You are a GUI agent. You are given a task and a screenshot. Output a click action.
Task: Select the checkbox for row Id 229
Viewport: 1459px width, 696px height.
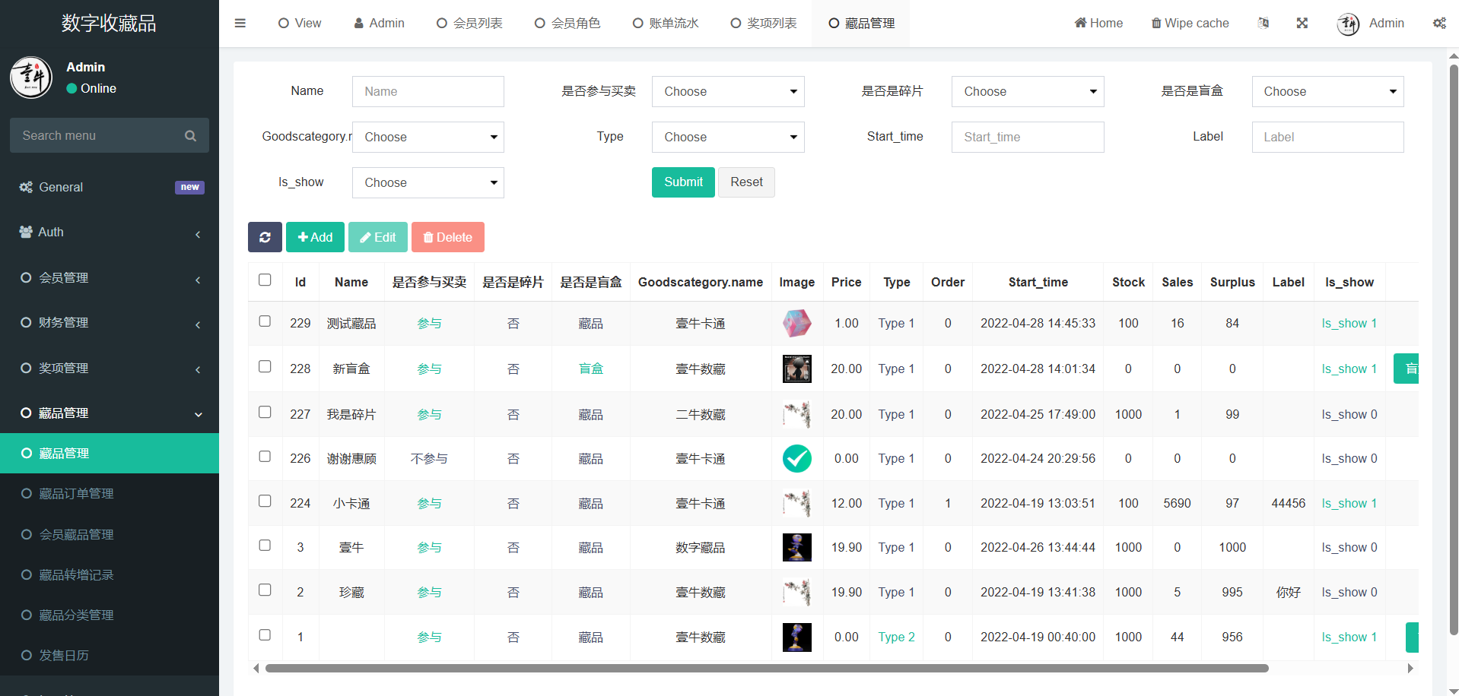click(x=265, y=321)
